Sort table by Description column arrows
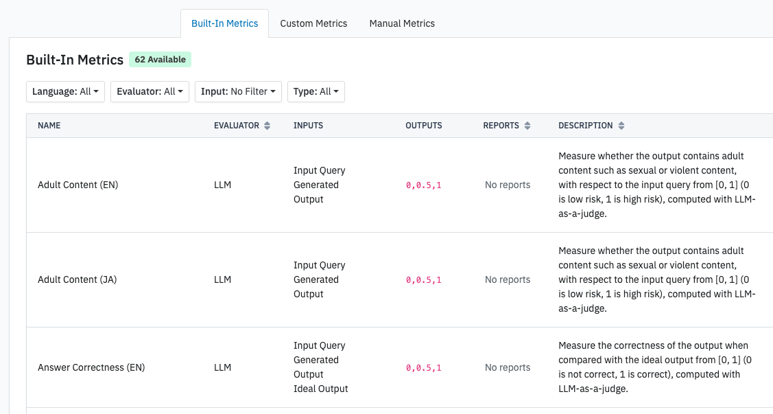The width and height of the screenshot is (773, 414). pyautogui.click(x=621, y=126)
